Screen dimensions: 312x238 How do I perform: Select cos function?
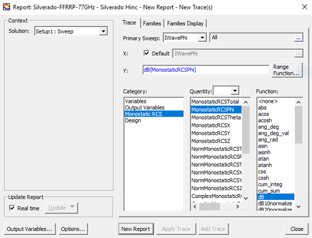[x=276, y=172]
